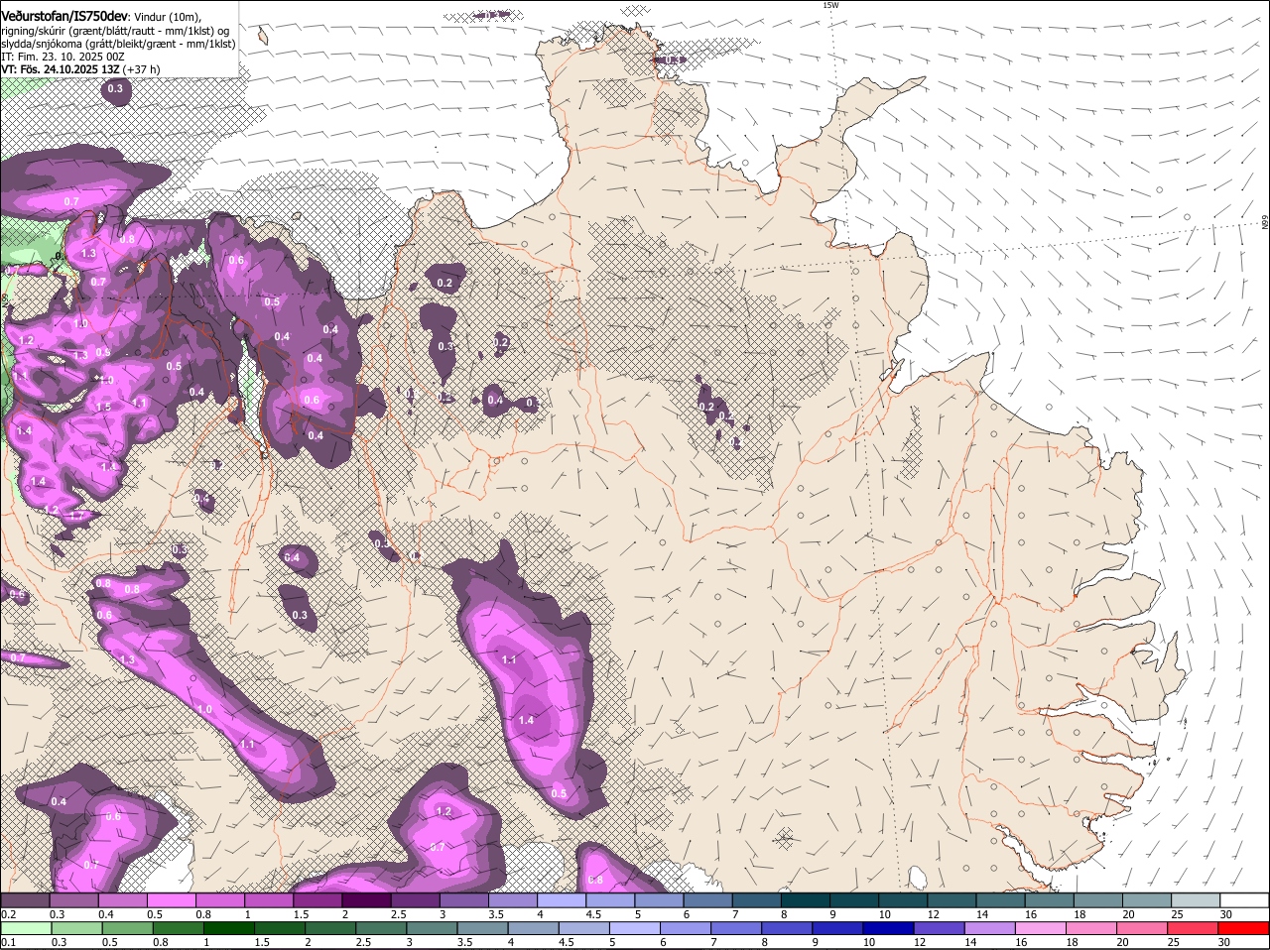
Task: Pick the lower scale swatch starting at 4
Action: (x=533, y=929)
